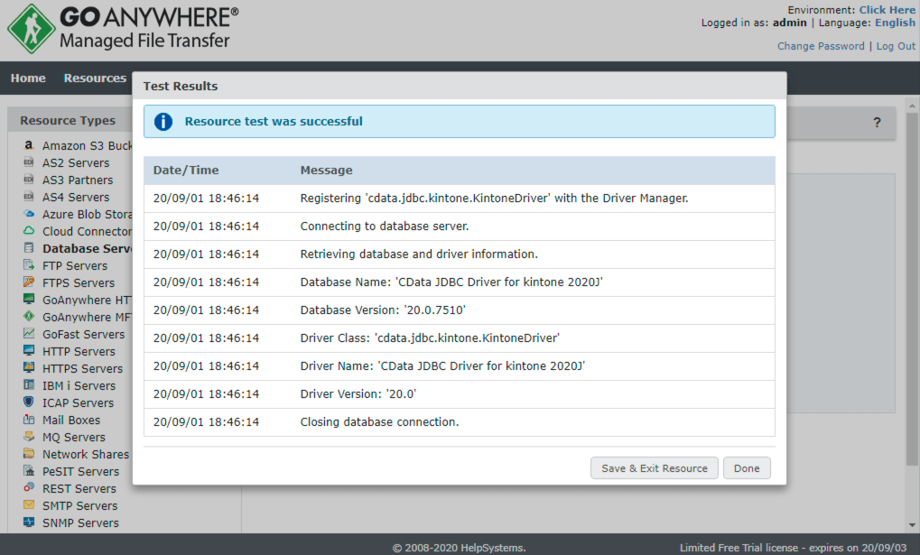Click the GoAnywhere hiker logo icon
This screenshot has height=555, width=920.
(x=32, y=29)
